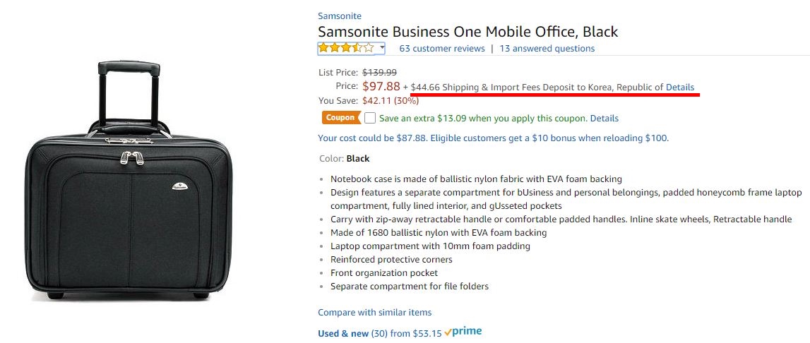
Task: Open the coupon Details link
Action: point(604,119)
